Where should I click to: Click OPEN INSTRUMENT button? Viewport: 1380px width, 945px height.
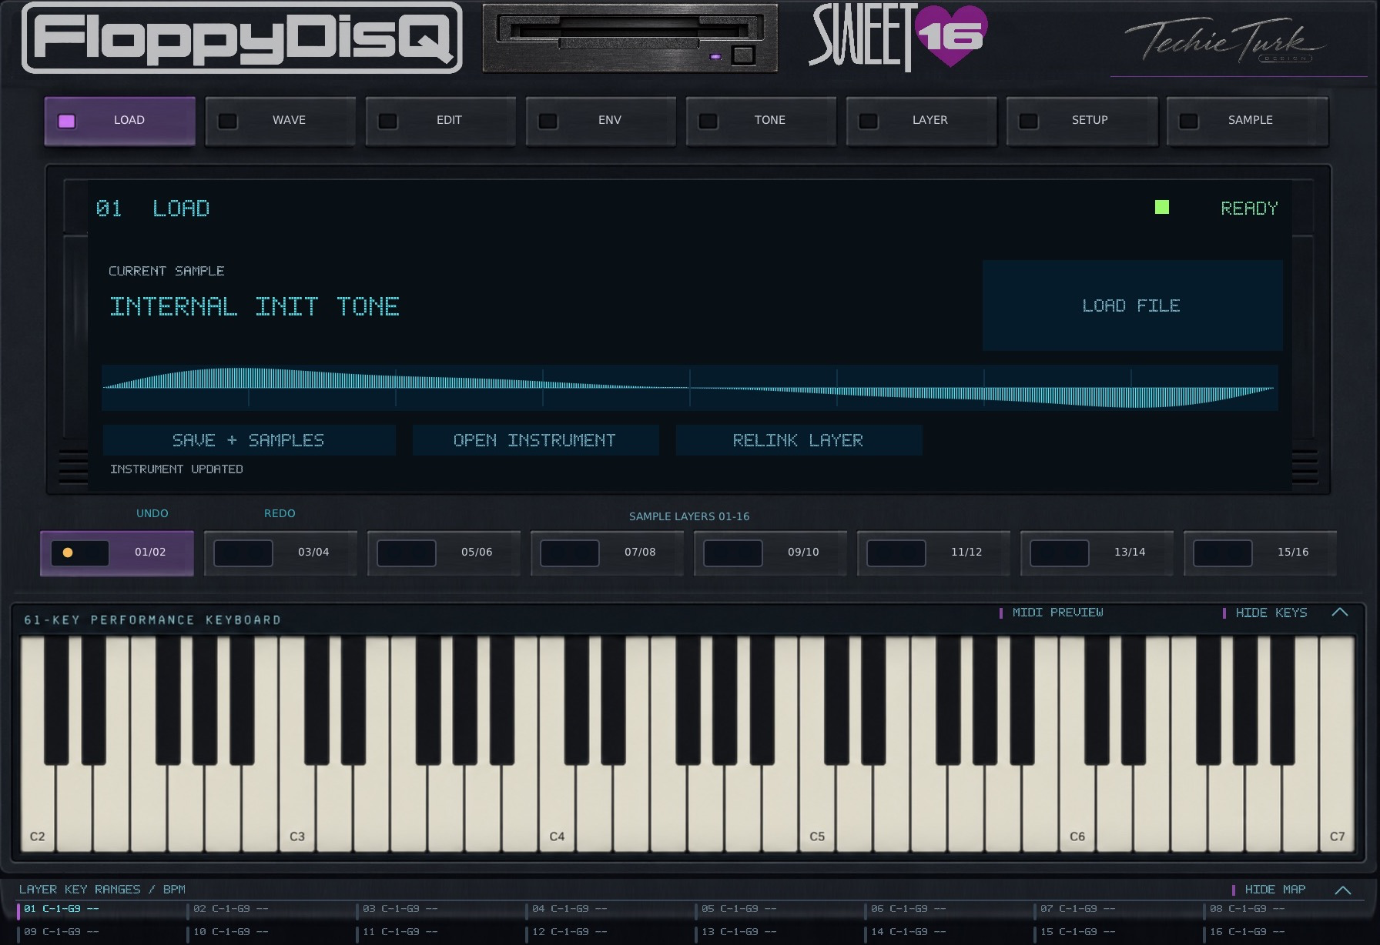[535, 440]
